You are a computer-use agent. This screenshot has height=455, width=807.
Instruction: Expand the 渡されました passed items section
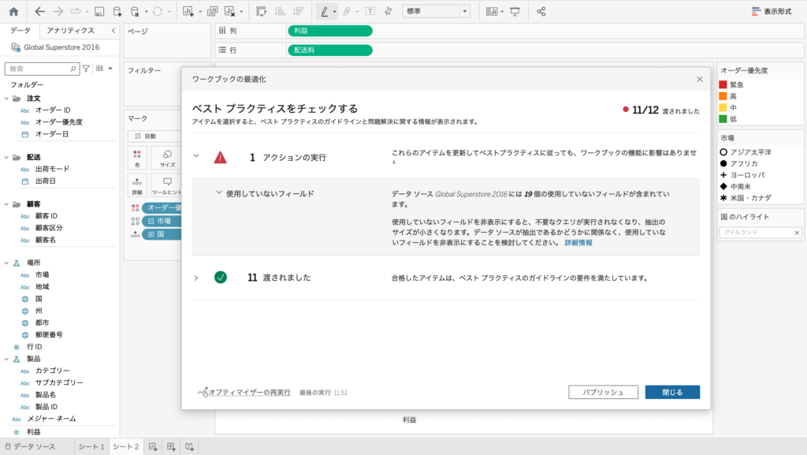196,278
